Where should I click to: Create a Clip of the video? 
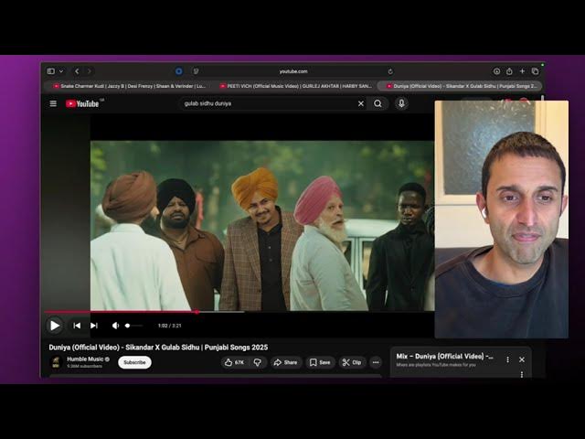[x=352, y=362]
